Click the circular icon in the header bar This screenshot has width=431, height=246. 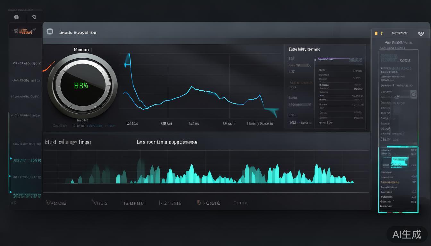tap(50, 31)
